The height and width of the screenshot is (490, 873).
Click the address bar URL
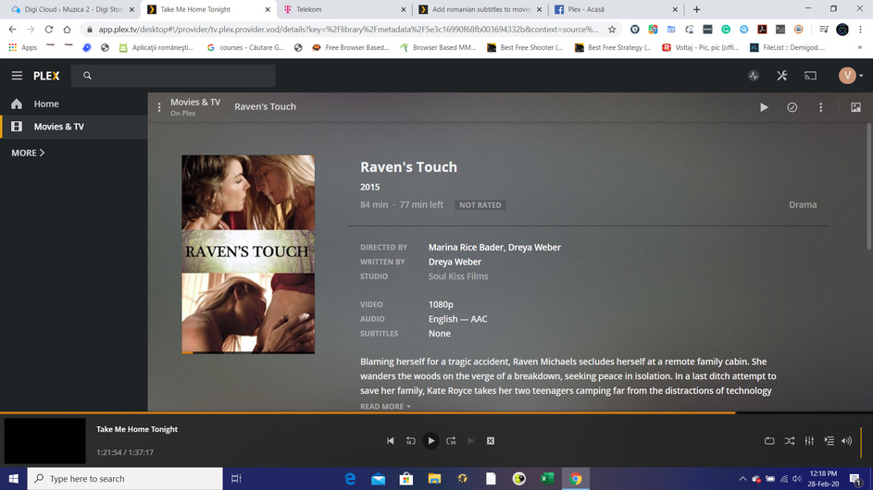pos(348,30)
